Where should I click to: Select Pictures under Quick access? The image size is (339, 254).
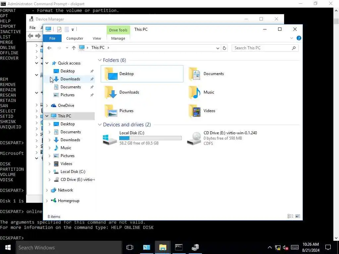click(x=68, y=95)
